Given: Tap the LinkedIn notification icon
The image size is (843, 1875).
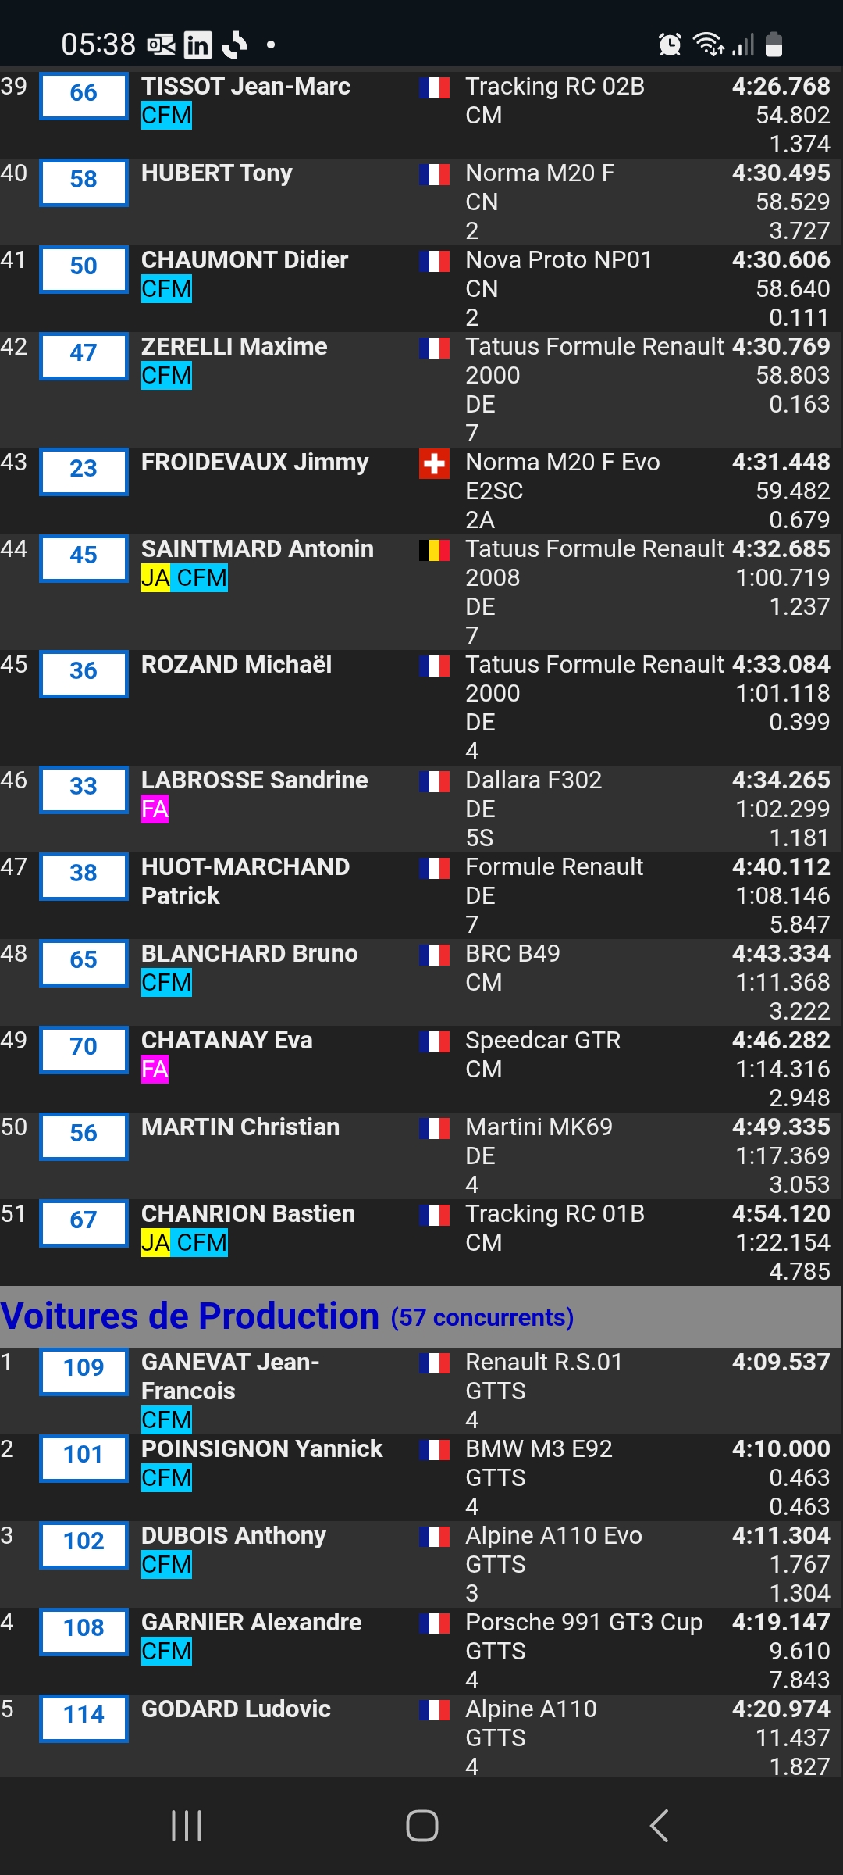Looking at the screenshot, I should (197, 45).
